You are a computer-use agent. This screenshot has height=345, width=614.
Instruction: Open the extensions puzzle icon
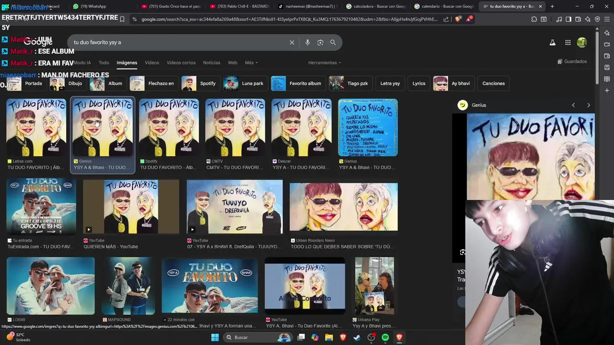coord(534,19)
